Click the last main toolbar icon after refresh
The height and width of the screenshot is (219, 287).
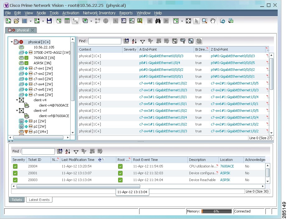click(231, 21)
